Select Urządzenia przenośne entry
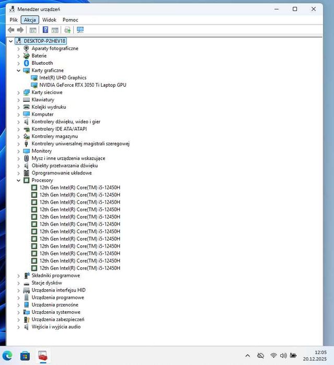 click(x=55, y=305)
